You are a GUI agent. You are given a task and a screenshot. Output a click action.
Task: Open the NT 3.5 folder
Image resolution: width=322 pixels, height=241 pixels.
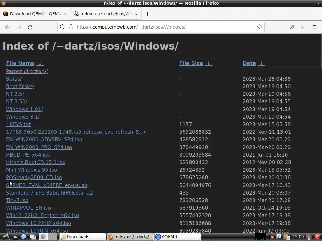(15, 94)
